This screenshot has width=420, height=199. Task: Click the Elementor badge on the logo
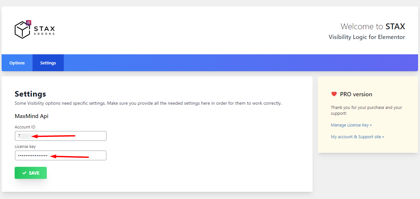pyautogui.click(x=28, y=23)
